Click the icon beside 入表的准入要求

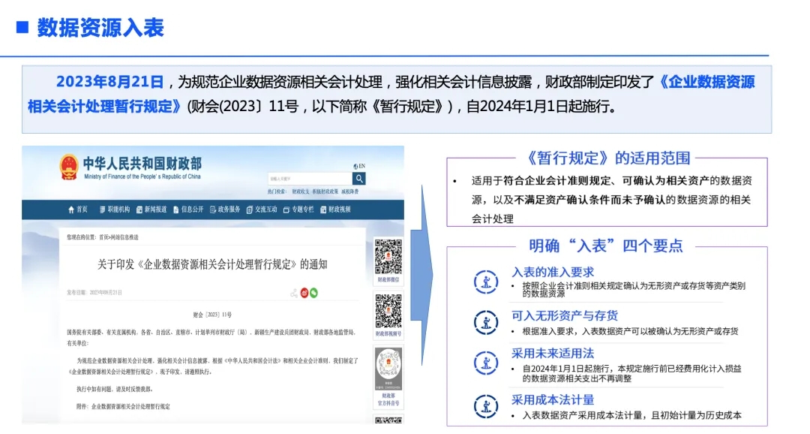(x=485, y=282)
